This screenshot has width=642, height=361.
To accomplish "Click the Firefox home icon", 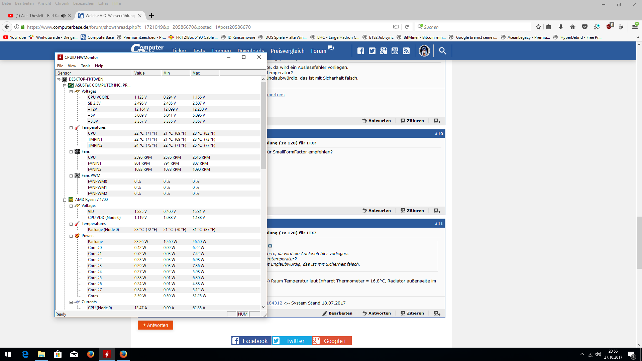I will [573, 27].
